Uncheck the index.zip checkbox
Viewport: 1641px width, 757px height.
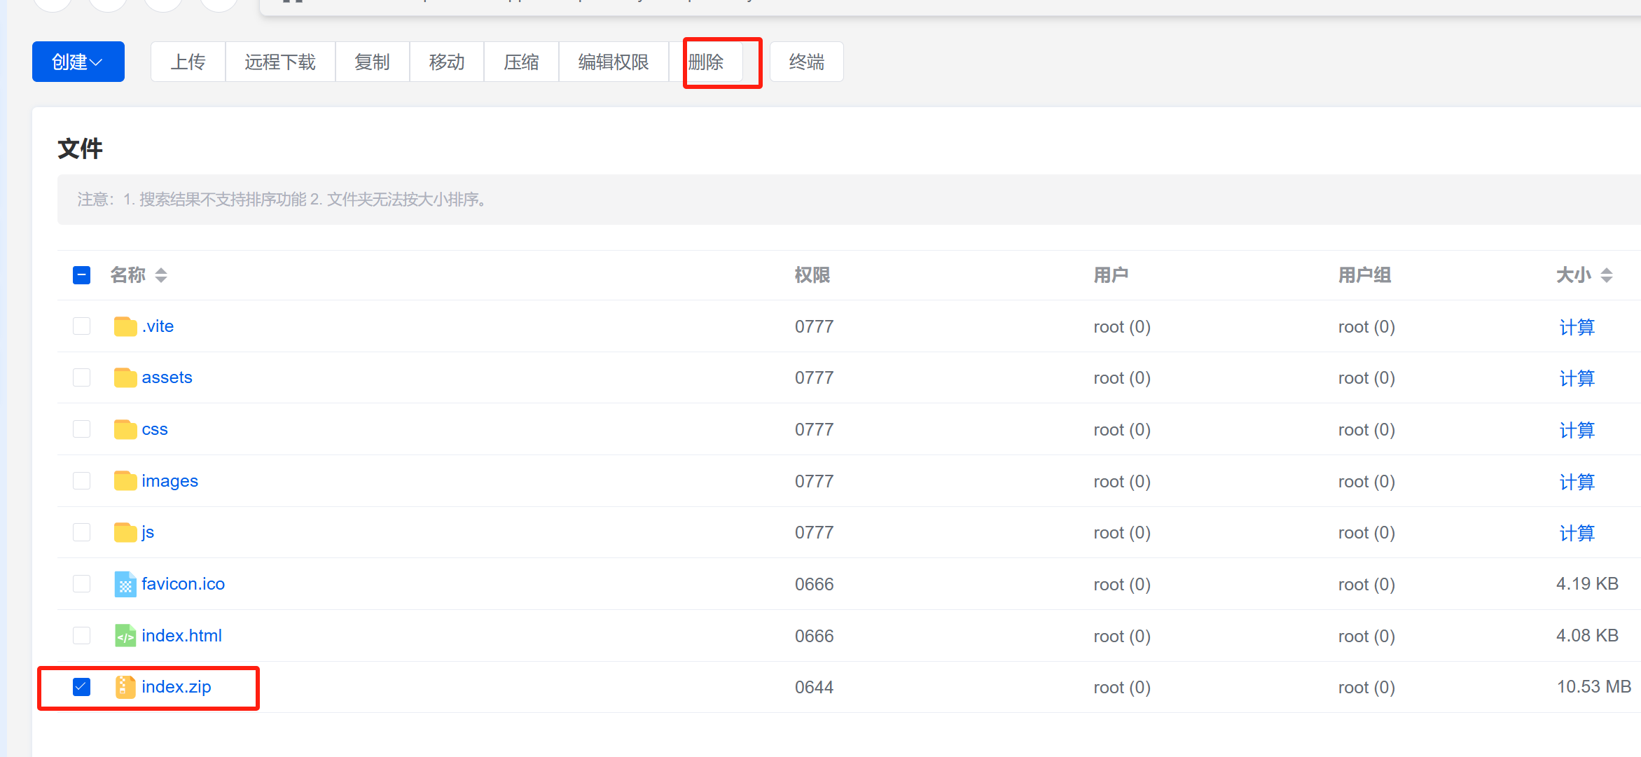(82, 687)
